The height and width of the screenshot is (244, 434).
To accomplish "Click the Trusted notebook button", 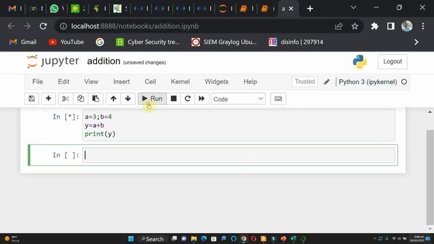I will coord(304,81).
